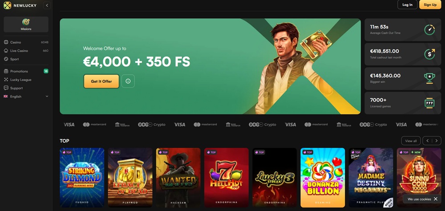Image resolution: width=445 pixels, height=211 pixels.
Task: View all TOP games
Action: [411, 141]
